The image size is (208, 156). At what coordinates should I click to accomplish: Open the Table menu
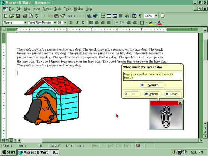coord(68,9)
